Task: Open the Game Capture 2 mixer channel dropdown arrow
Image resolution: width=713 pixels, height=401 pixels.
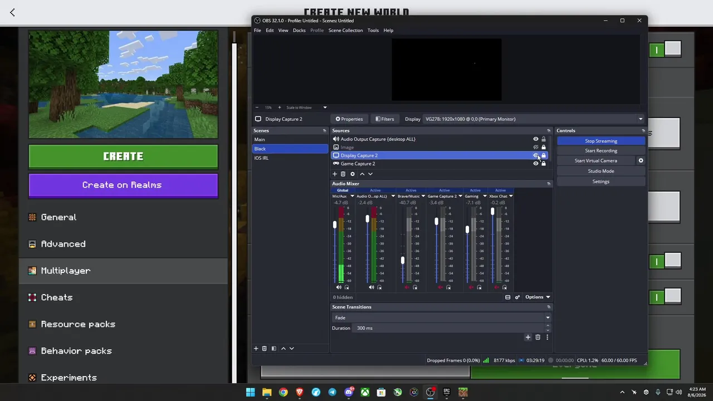Action: click(x=460, y=196)
